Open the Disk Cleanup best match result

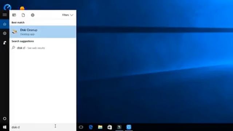point(43,32)
